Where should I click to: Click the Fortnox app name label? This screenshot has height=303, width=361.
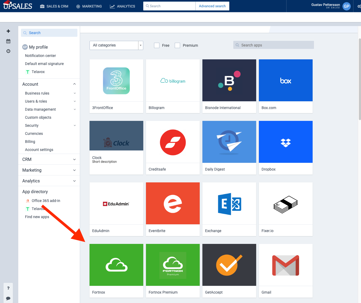[x=99, y=292]
